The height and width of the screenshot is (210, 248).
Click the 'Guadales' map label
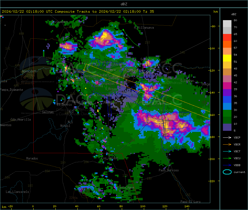tap(147, 59)
